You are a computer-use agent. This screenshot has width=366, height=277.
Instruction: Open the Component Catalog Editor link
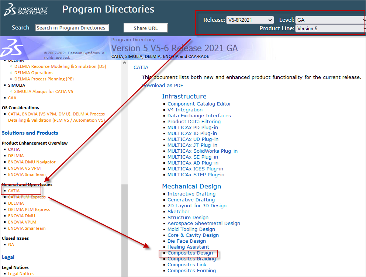coord(199,104)
